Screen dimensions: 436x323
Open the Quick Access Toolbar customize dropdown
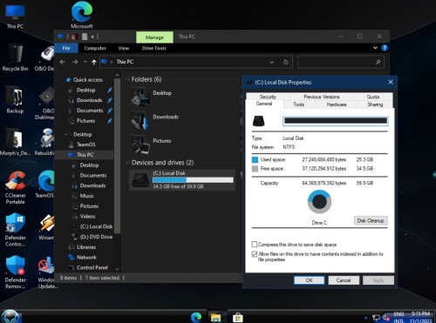92,37
